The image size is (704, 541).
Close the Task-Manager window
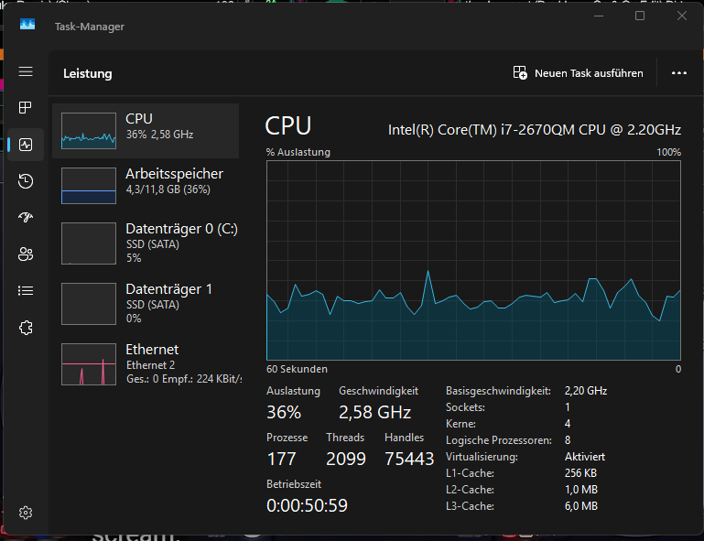click(x=681, y=16)
